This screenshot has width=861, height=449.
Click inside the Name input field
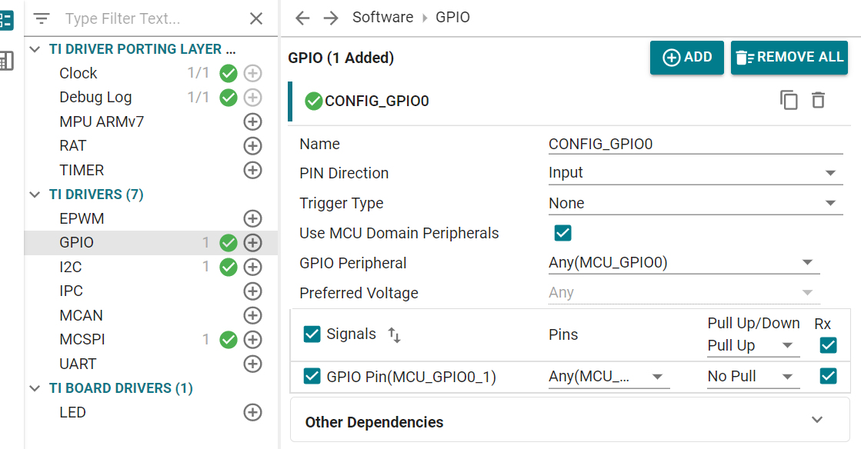click(692, 144)
